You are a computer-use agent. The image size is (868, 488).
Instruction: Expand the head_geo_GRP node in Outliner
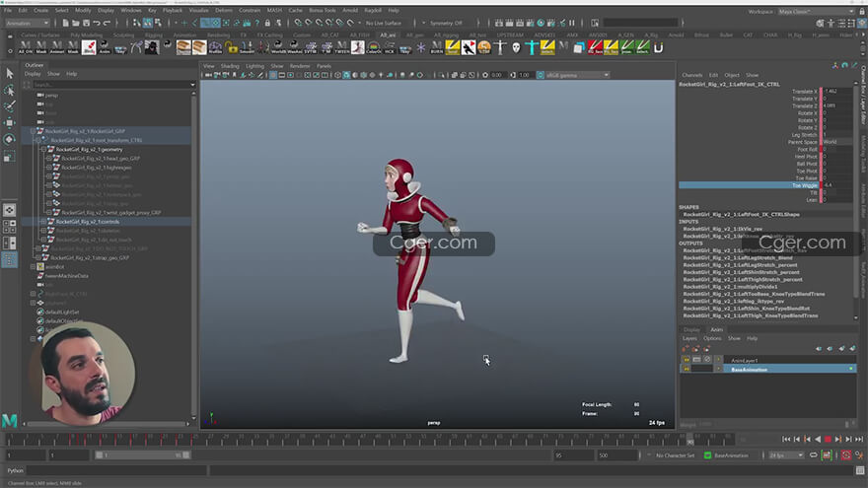point(49,159)
